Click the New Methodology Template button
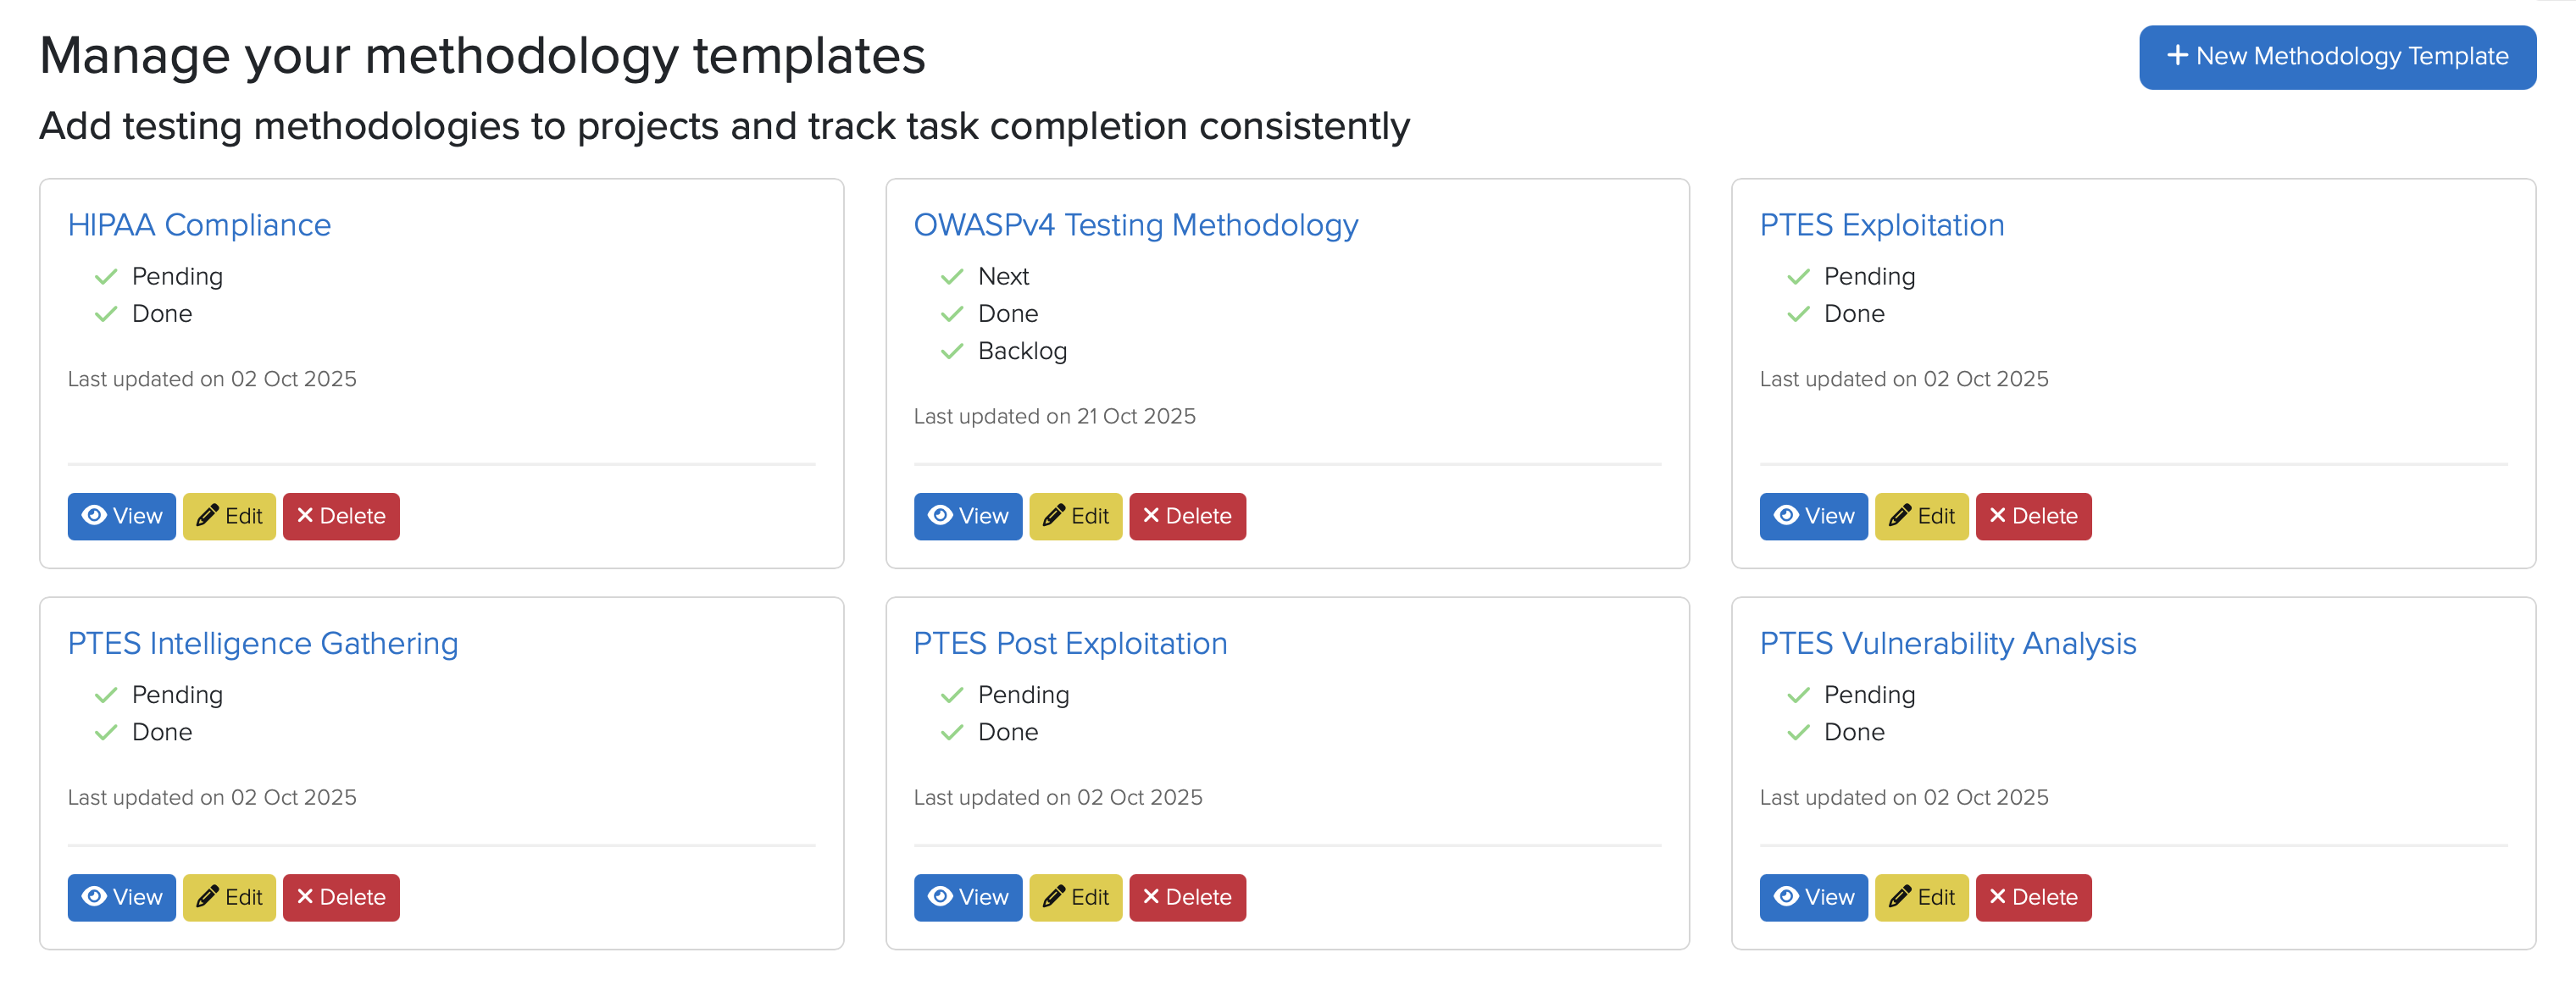Image resolution: width=2576 pixels, height=1008 pixels. tap(2337, 57)
